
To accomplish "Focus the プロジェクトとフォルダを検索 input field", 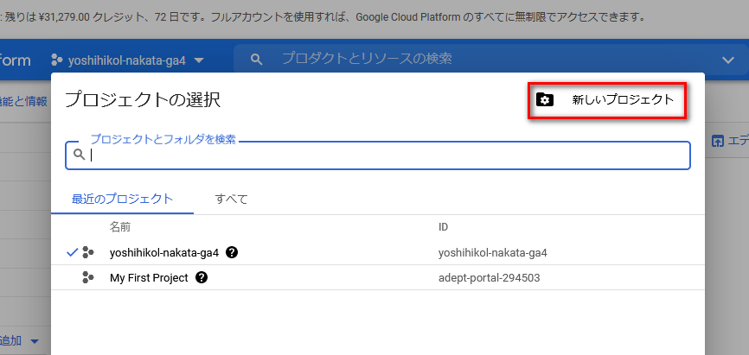I will point(378,155).
